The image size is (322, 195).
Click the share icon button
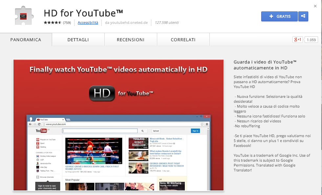coord(303,16)
